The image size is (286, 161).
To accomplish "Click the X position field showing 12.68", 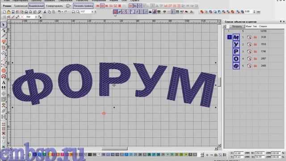I will (x=238, y=153).
